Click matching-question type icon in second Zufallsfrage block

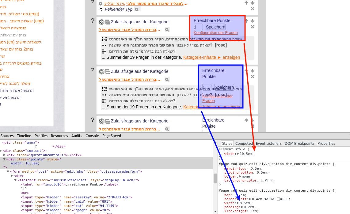tap(104, 89)
